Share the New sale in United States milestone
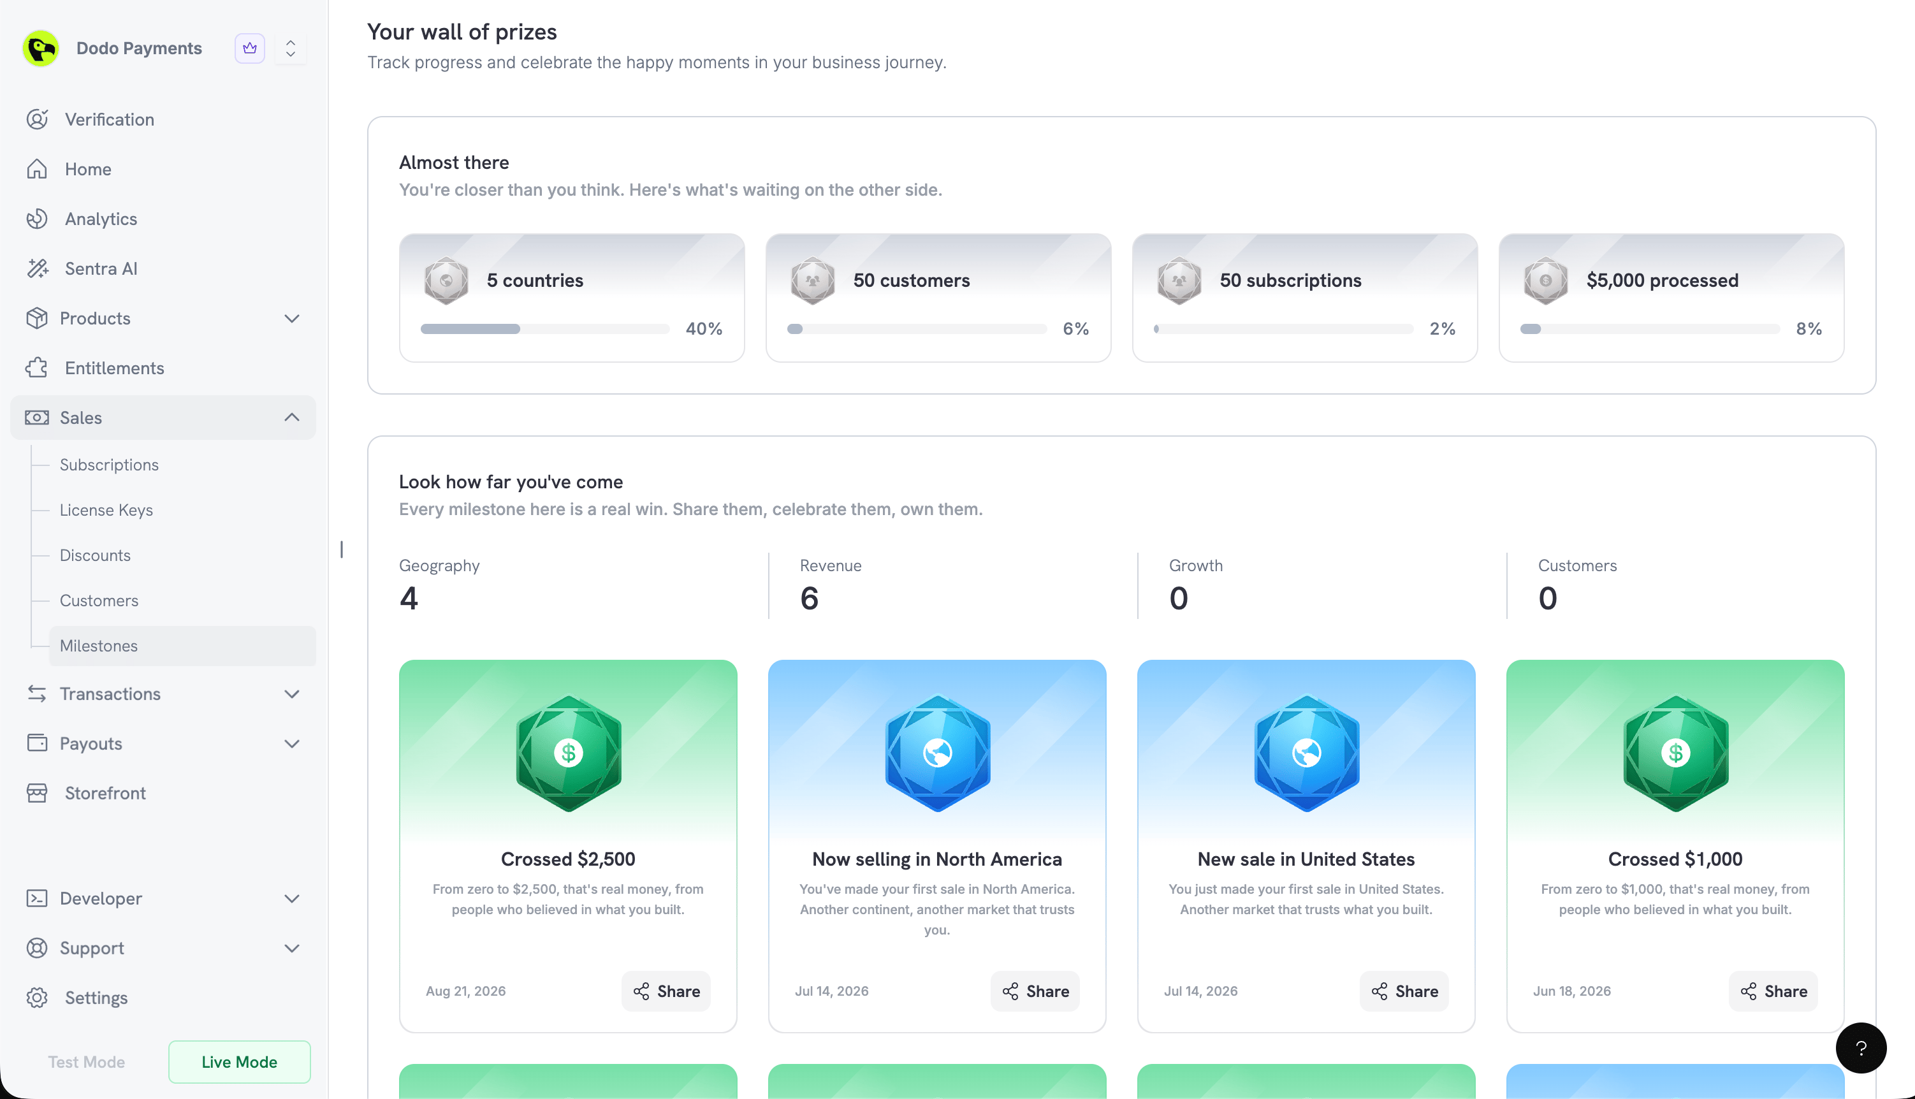The width and height of the screenshot is (1915, 1099). point(1404,991)
